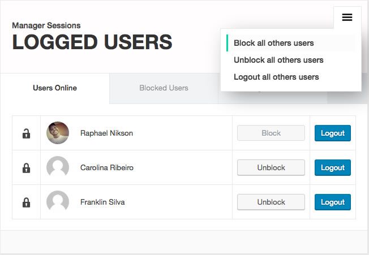
Task: Click the locked padlock beside Carolina Ribeiro
Action: [26, 168]
